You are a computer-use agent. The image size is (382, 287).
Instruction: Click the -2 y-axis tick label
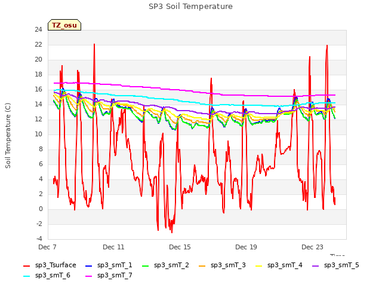tap(39, 224)
